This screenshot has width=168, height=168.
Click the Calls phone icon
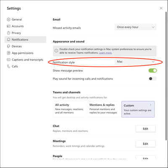point(8,66)
